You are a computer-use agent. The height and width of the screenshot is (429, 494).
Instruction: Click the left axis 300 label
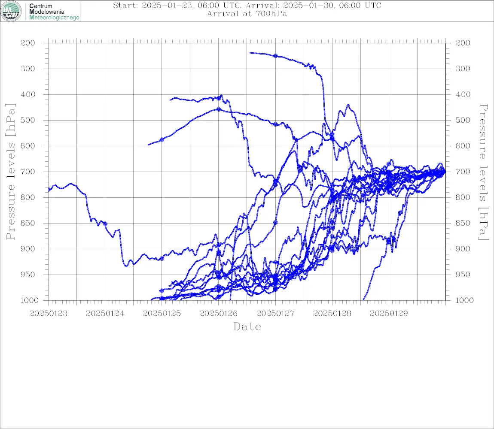[28, 69]
